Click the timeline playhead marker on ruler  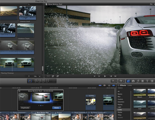click(41, 88)
